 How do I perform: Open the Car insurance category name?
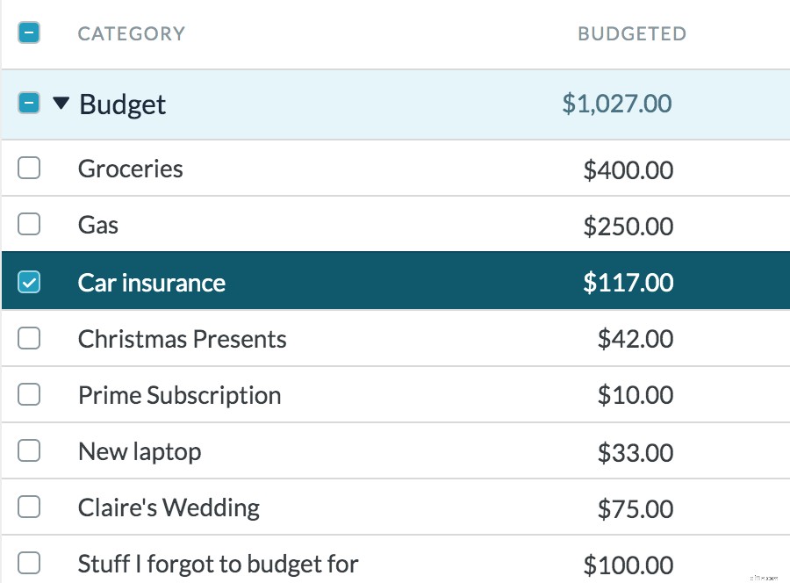pos(152,282)
